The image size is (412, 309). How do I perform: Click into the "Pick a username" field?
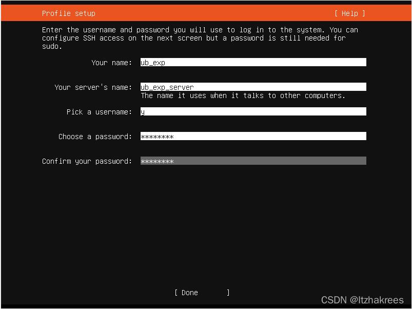pos(253,112)
